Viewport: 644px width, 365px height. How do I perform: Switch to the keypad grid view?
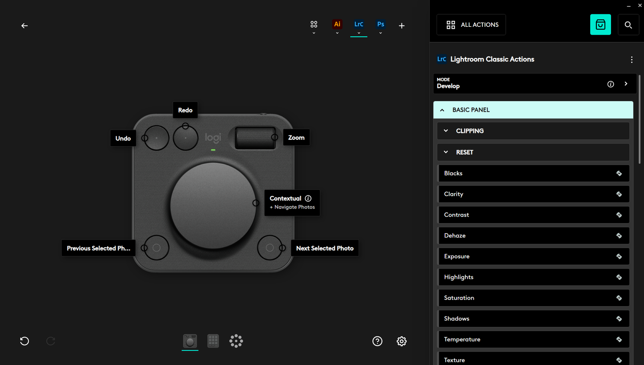pyautogui.click(x=213, y=341)
